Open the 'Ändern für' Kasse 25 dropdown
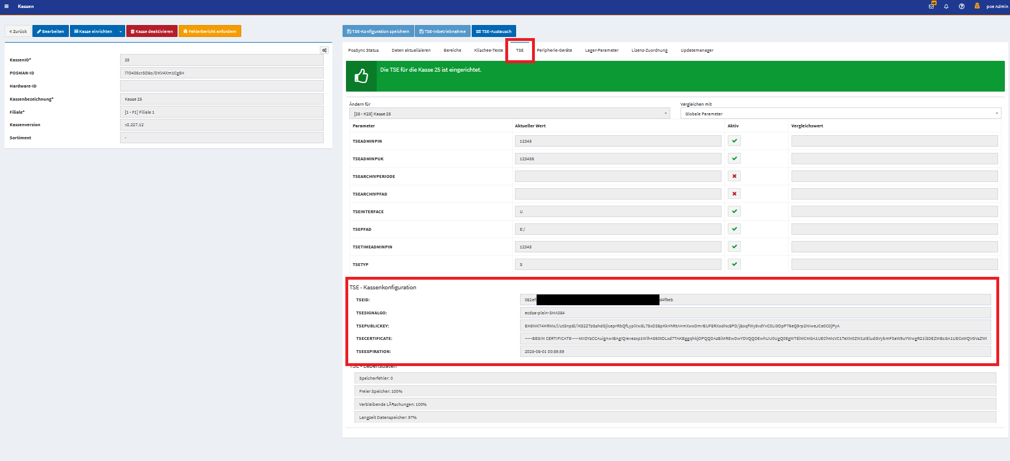Viewport: 1010px width, 461px height. coord(509,114)
